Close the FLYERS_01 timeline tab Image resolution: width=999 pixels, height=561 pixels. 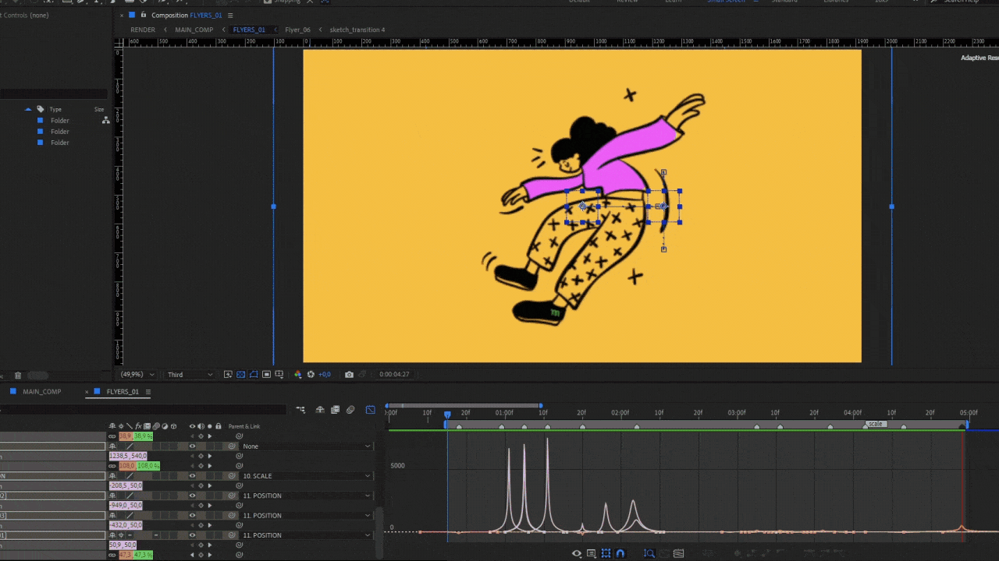click(x=87, y=392)
